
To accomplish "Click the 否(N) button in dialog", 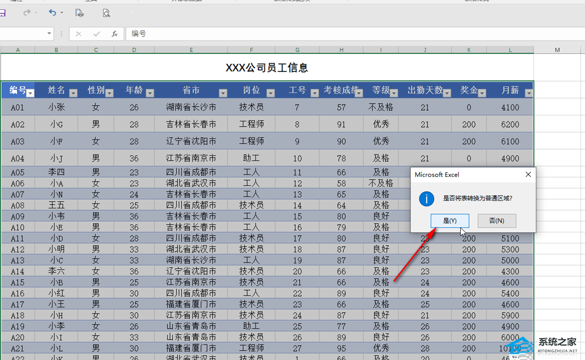I will 496,220.
